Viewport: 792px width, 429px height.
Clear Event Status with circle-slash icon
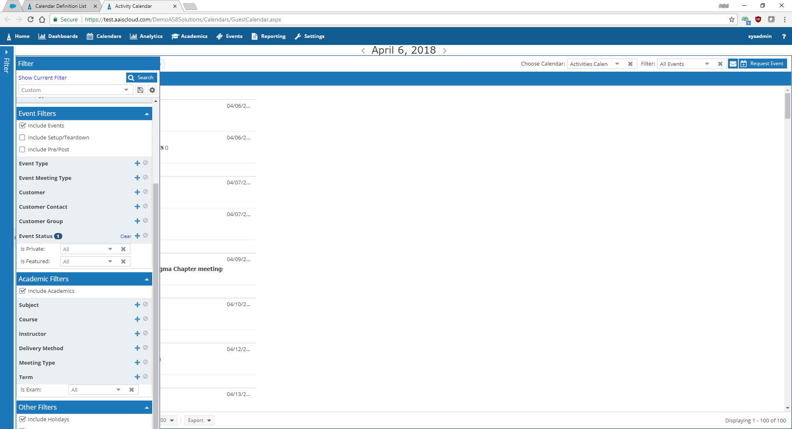click(146, 236)
